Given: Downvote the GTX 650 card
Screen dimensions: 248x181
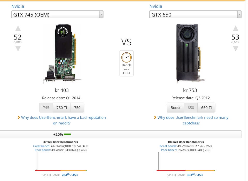Looking at the screenshot, I should (235, 48).
